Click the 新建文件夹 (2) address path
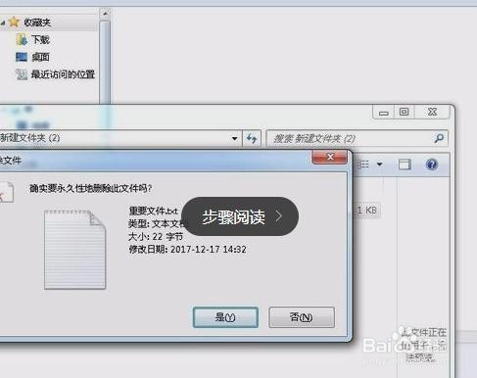This screenshot has width=477, height=378. (30, 138)
